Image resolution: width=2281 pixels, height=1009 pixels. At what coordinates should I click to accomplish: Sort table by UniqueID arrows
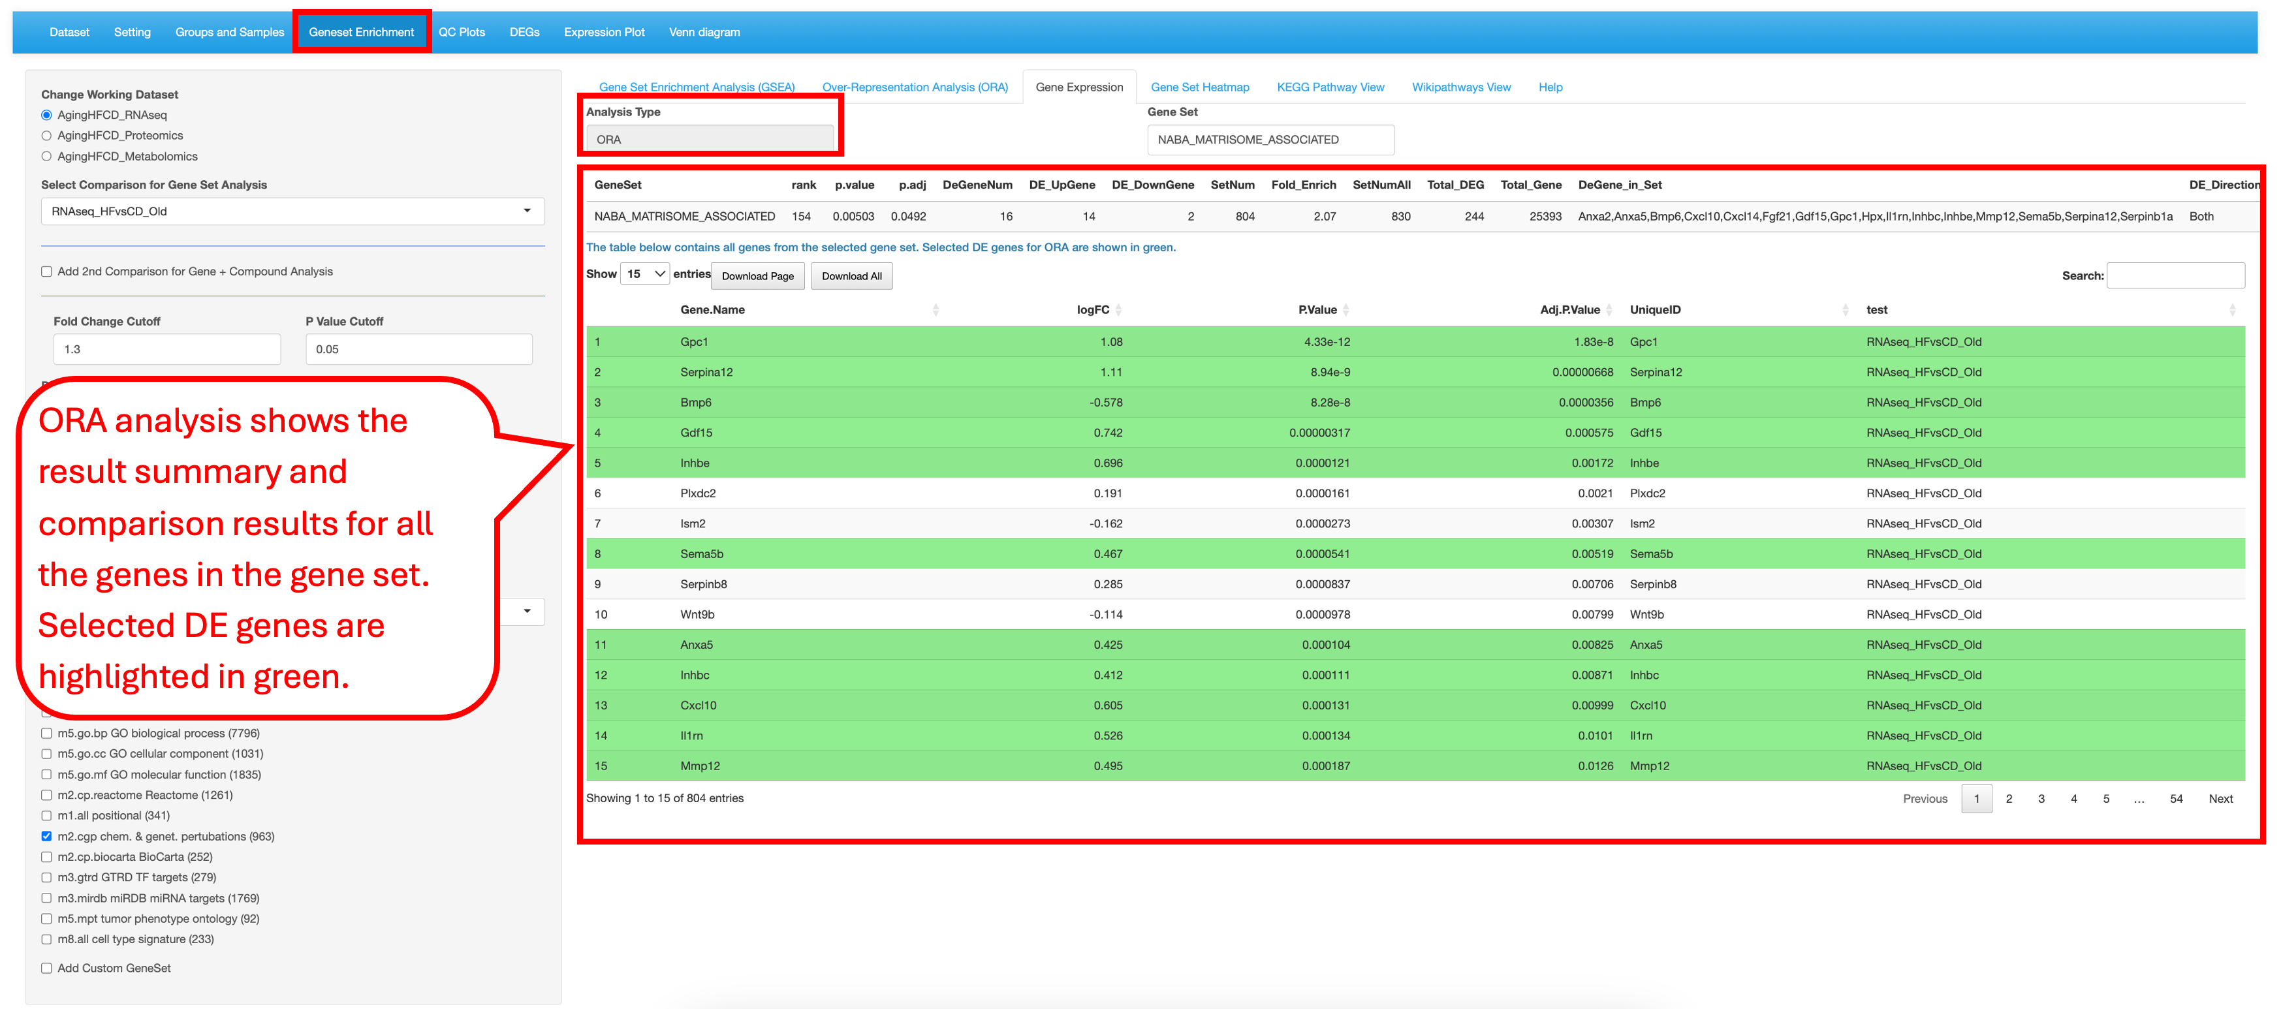[1846, 310]
